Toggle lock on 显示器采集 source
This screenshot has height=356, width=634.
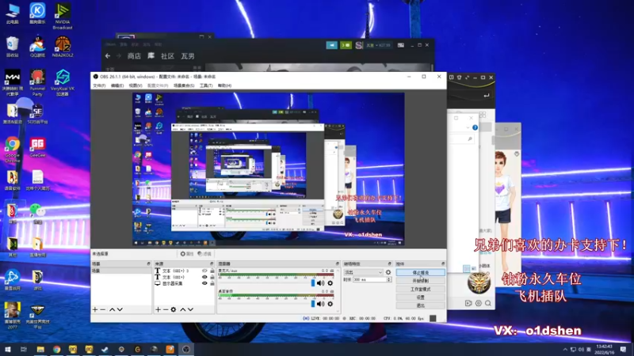click(x=212, y=283)
